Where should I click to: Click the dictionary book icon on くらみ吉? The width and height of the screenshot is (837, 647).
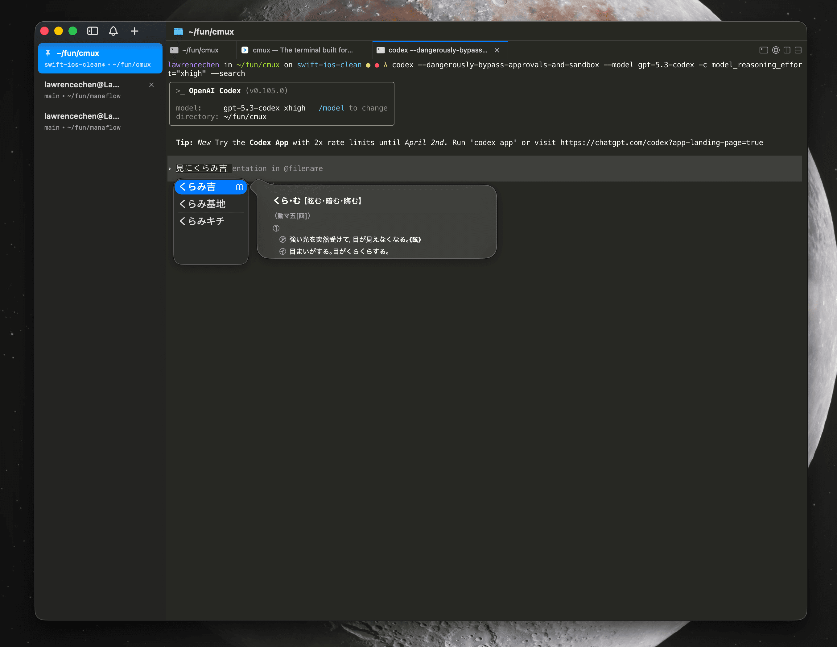[x=240, y=187]
